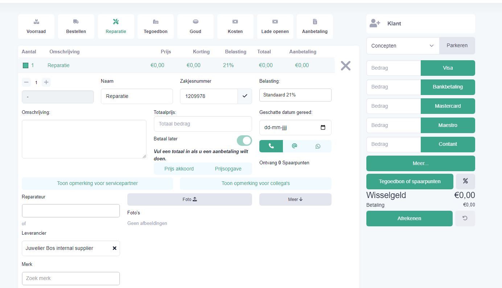
Task: Increase quantity with the plus stepper
Action: pyautogui.click(x=46, y=82)
